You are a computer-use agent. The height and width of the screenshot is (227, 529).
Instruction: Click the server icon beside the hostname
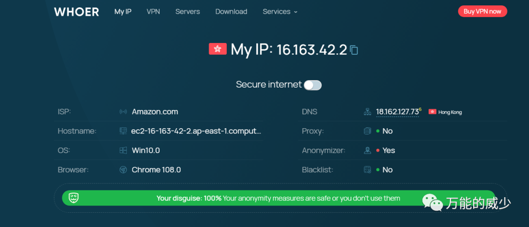pyautogui.click(x=123, y=131)
